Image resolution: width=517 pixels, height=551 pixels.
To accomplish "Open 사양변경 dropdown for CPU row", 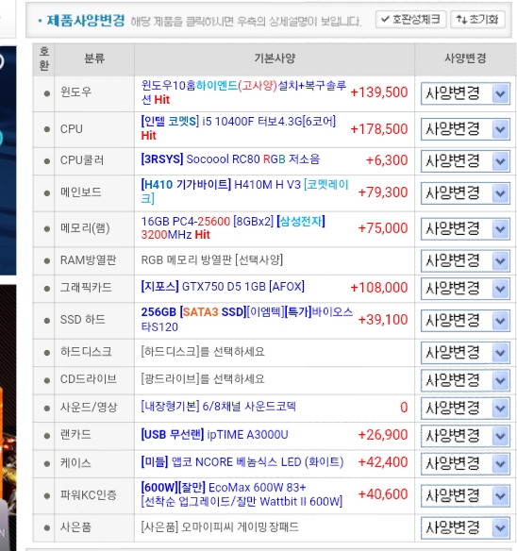I will [465, 129].
